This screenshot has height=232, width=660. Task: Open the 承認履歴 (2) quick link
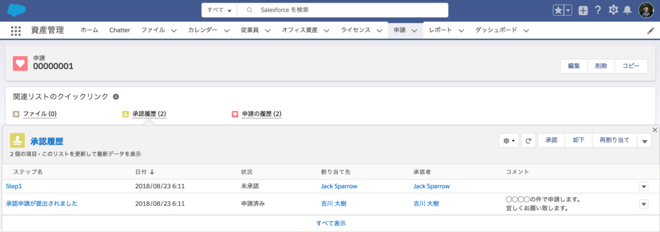[x=149, y=113]
